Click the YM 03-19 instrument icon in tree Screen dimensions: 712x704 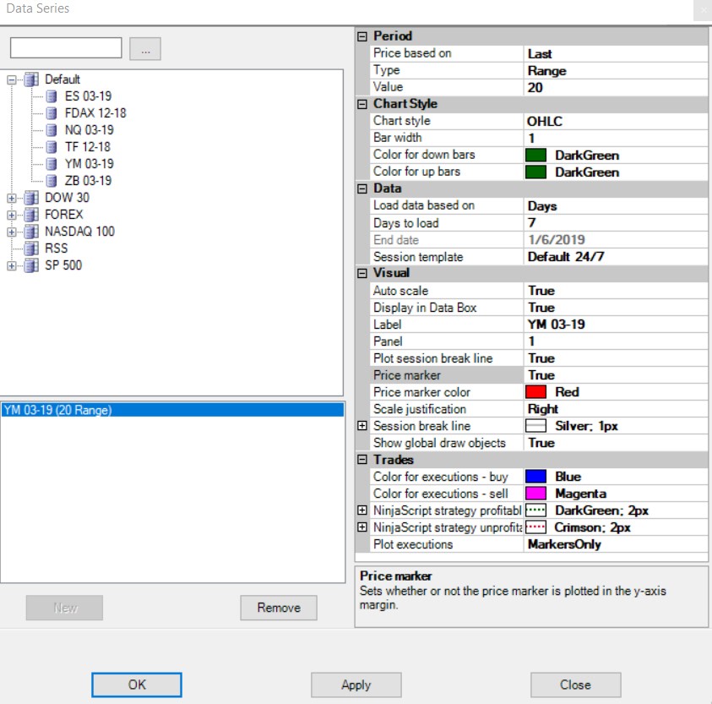coord(52,164)
